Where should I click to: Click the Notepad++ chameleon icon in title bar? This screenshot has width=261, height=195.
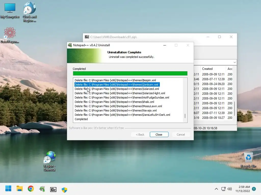pyautogui.click(x=70, y=45)
